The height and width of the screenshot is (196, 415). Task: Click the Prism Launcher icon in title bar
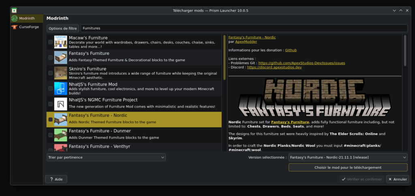click(x=14, y=10)
